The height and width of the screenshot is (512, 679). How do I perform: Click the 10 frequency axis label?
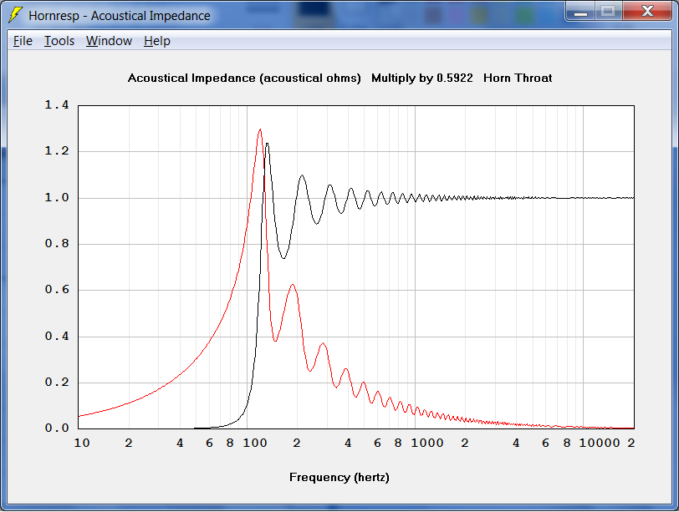pos(82,444)
